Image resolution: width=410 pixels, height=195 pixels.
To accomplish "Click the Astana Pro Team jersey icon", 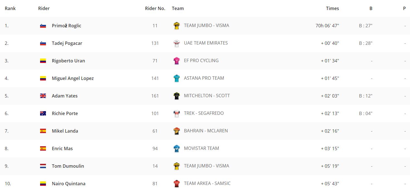I will point(176,79).
